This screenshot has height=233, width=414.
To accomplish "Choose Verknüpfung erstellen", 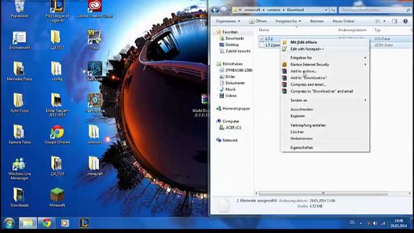I will click(325, 125).
